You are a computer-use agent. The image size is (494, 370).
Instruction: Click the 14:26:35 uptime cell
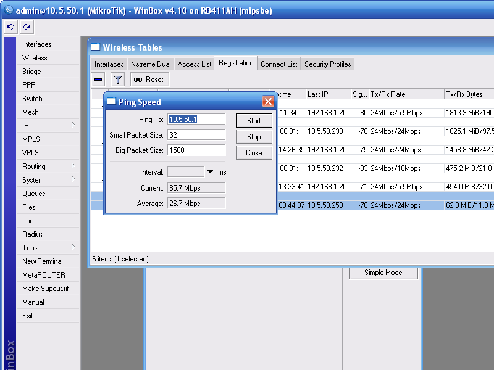coord(291,150)
